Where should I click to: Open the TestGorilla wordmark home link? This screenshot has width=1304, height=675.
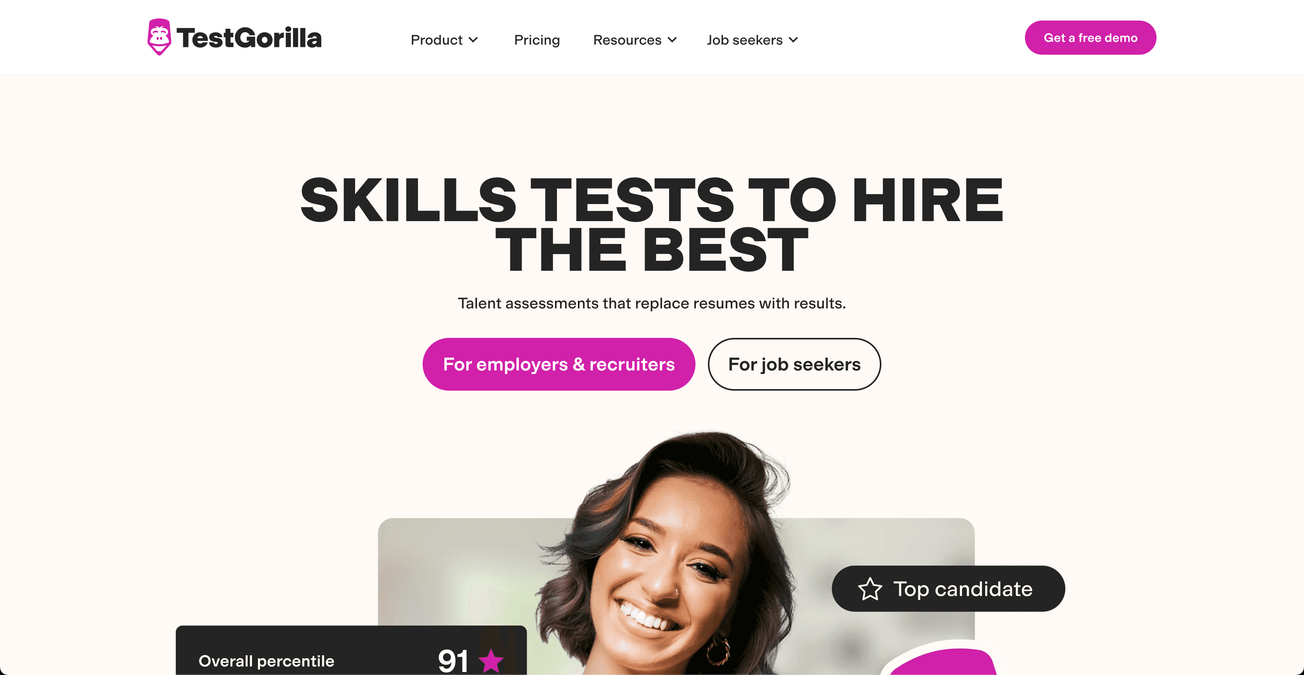249,38
